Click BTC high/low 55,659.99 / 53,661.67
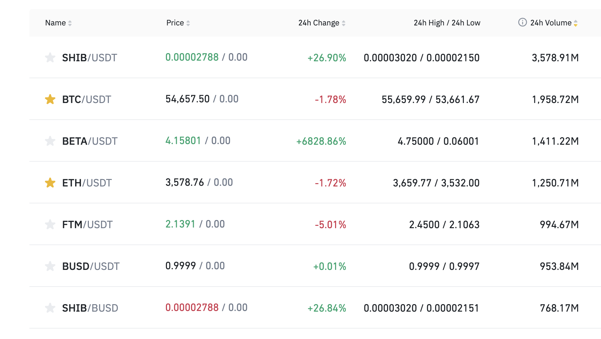This screenshot has width=601, height=339. pyautogui.click(x=430, y=99)
